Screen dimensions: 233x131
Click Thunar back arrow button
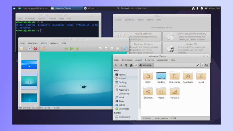click(116, 65)
